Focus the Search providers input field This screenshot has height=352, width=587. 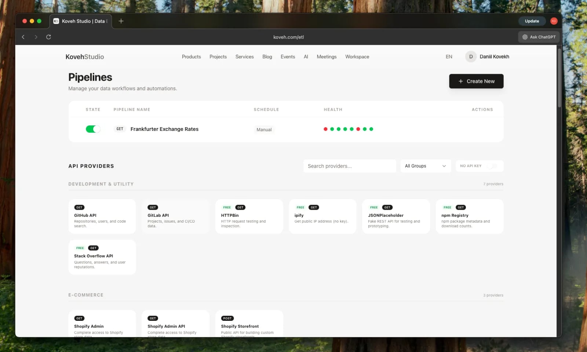(x=349, y=166)
